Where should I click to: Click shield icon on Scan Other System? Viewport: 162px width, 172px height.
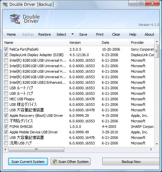tap(55, 162)
